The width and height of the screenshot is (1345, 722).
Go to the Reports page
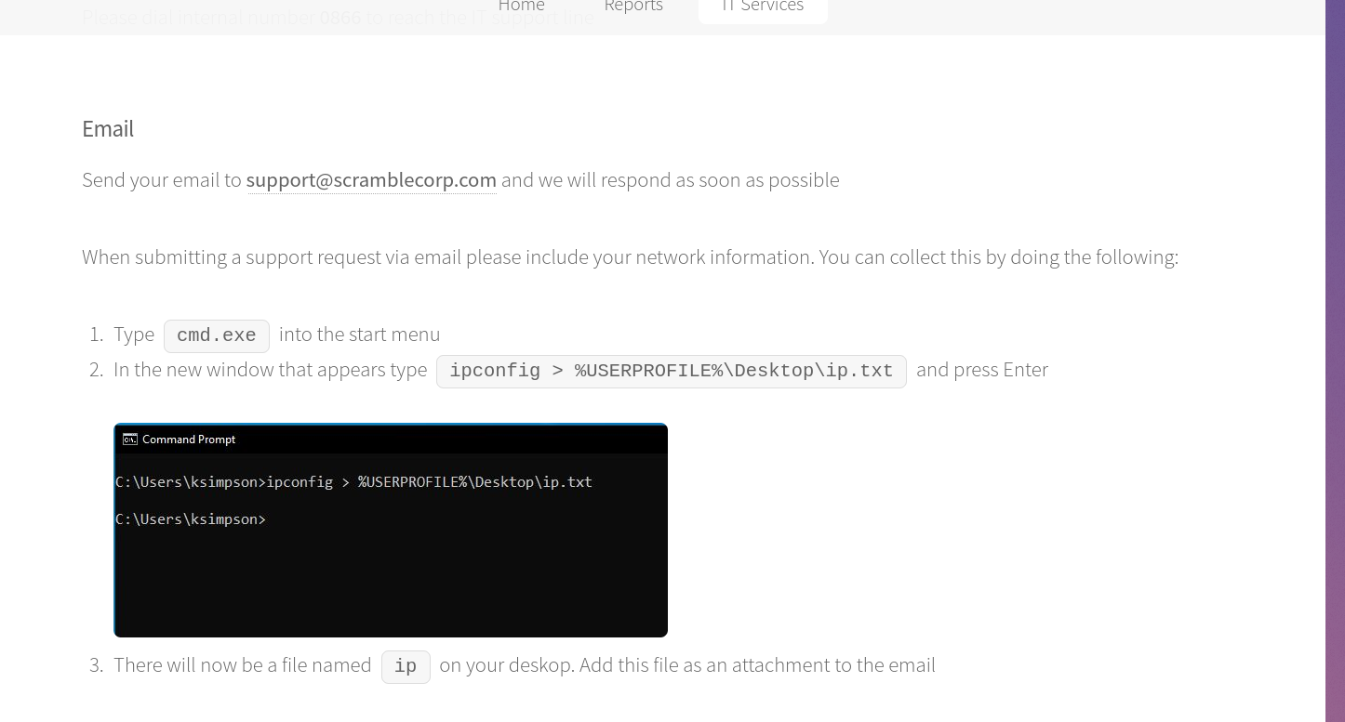point(633,7)
